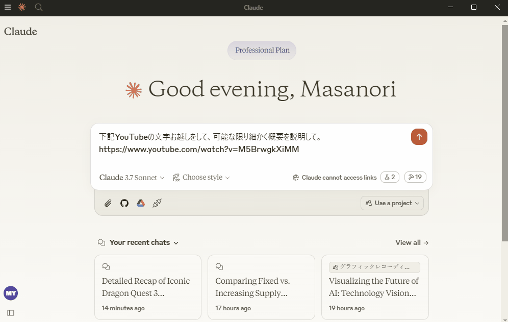Click View all recent chats link
This screenshot has width=508, height=322.
tap(412, 242)
